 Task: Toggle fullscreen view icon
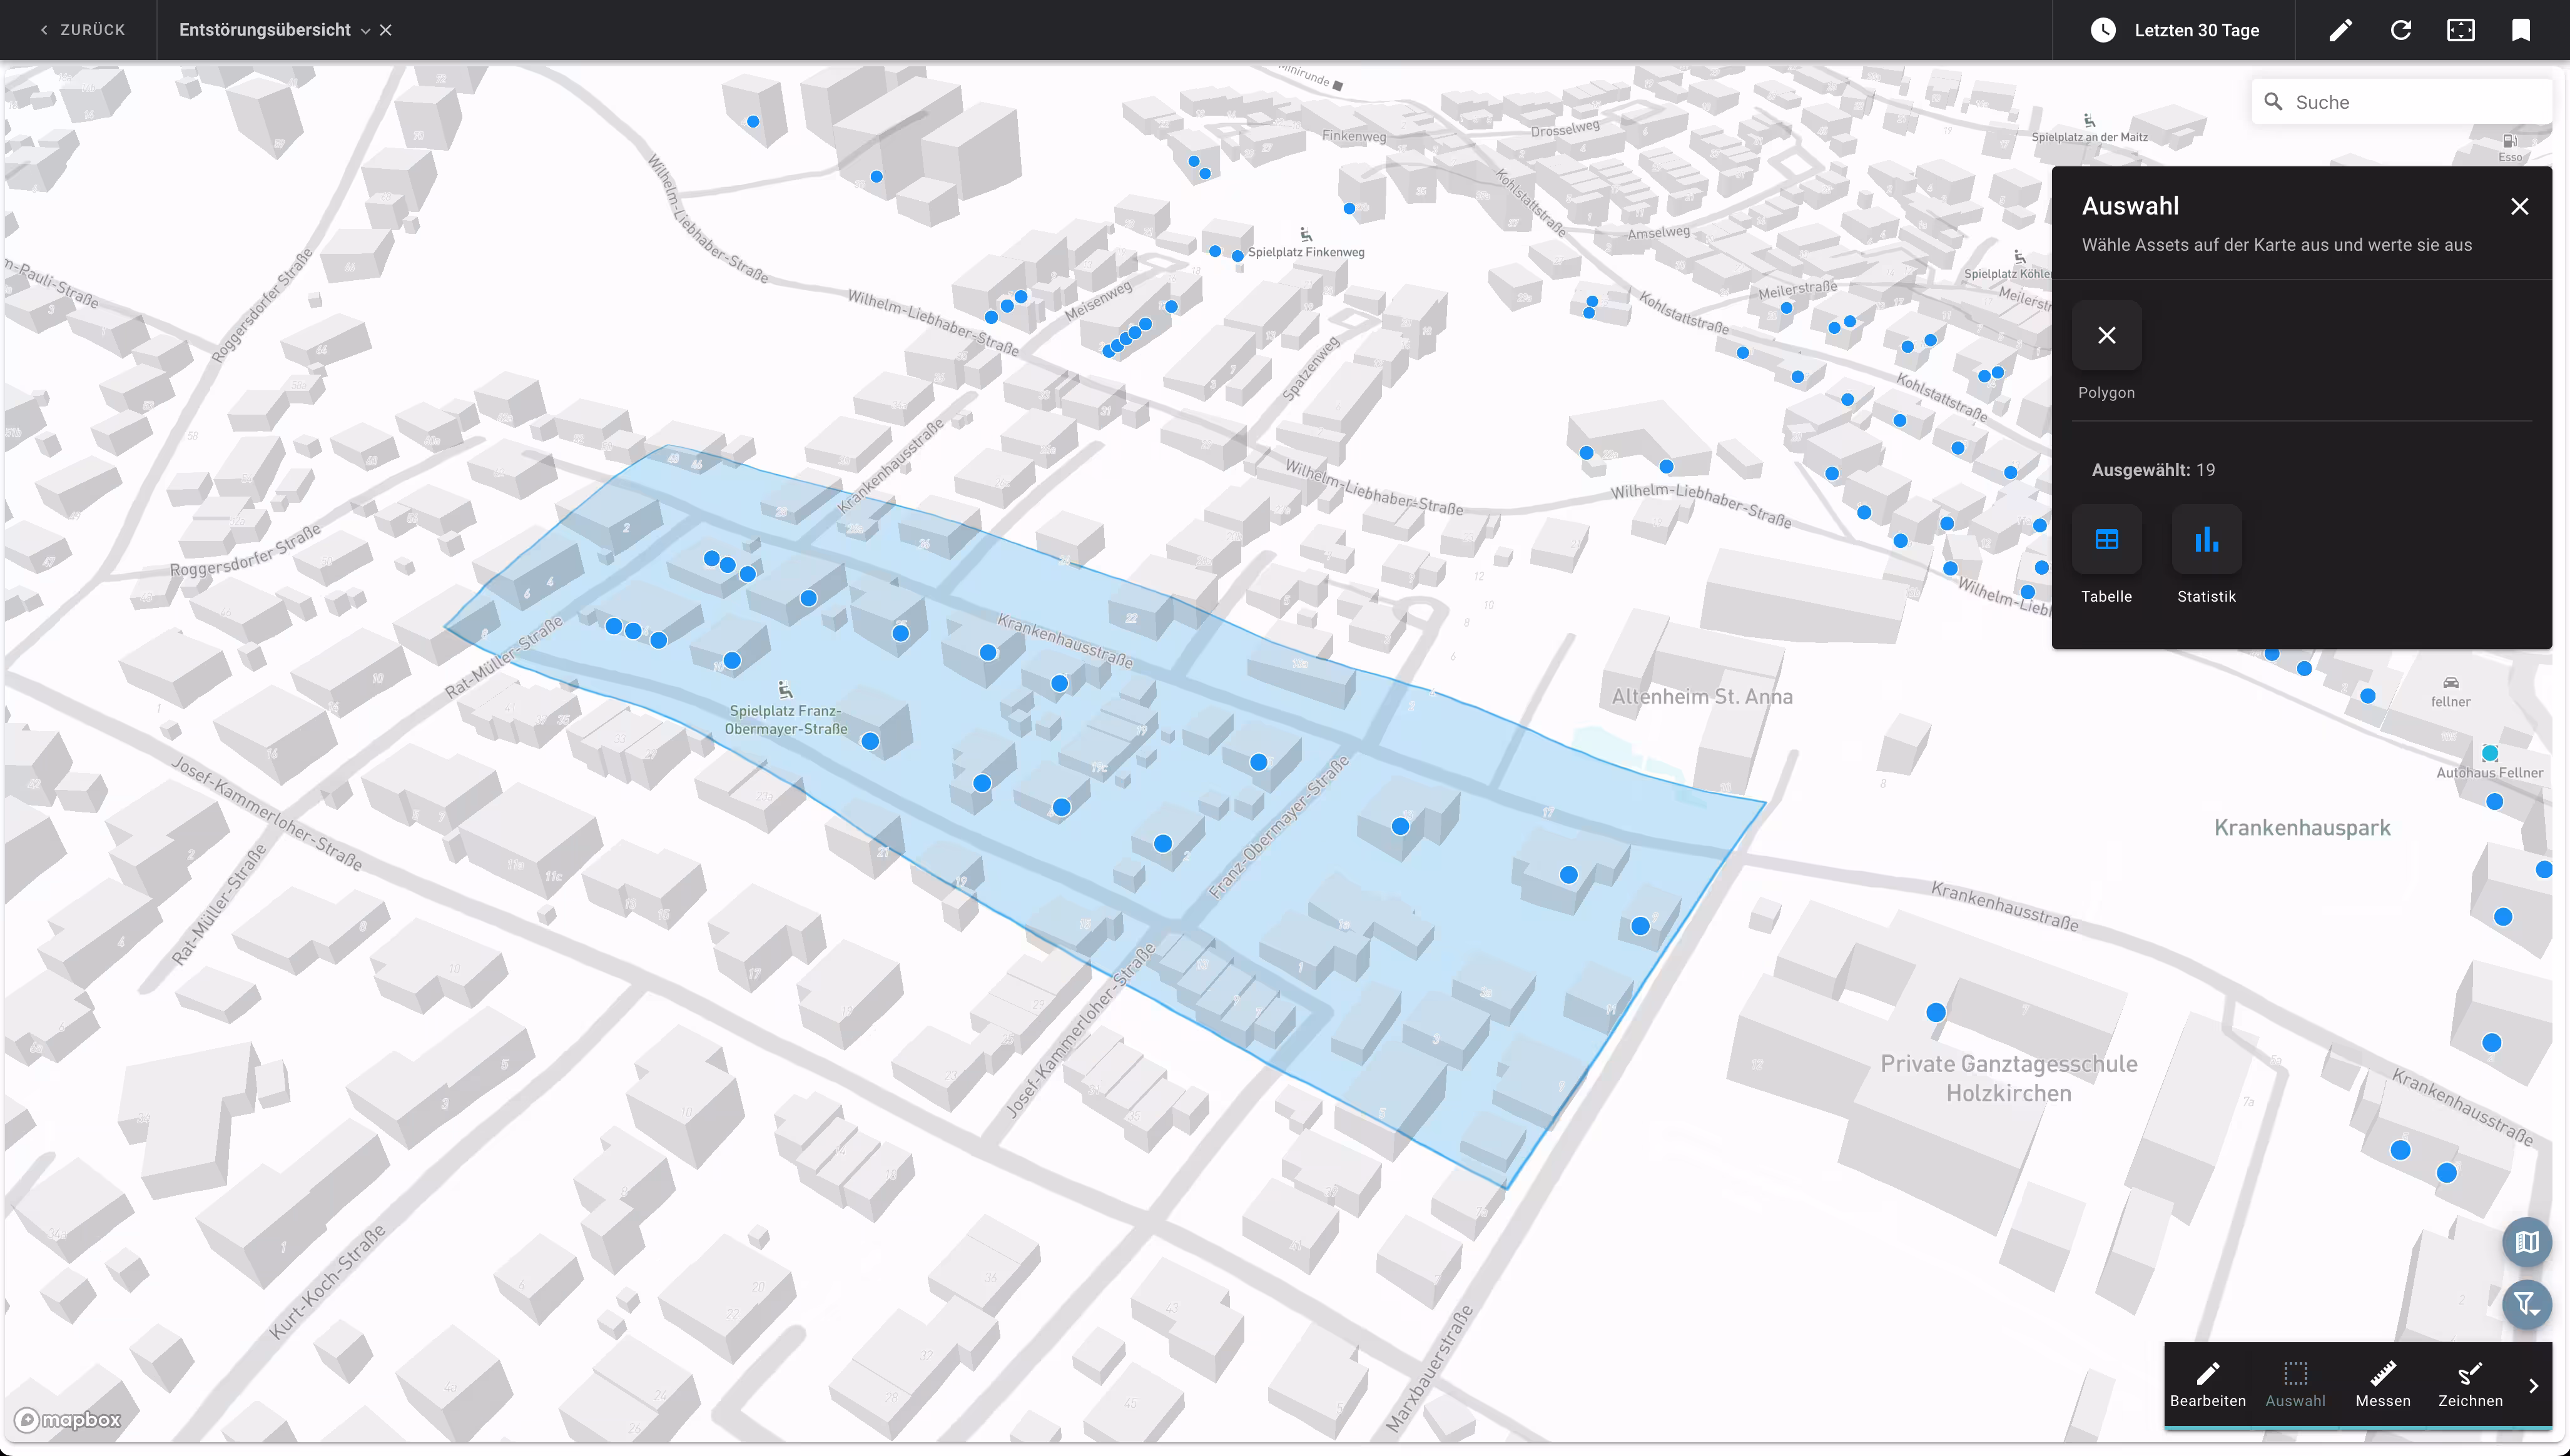(x=2460, y=30)
